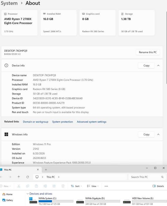Open the Sort dropdown
This screenshot has width=167, height=206.
76,186
